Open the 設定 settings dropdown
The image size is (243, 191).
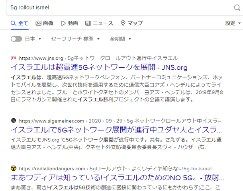pyautogui.click(x=233, y=23)
